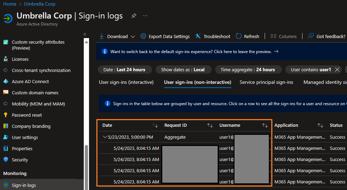
Task: Click the Aggregate request ID cell
Action: tap(175, 137)
